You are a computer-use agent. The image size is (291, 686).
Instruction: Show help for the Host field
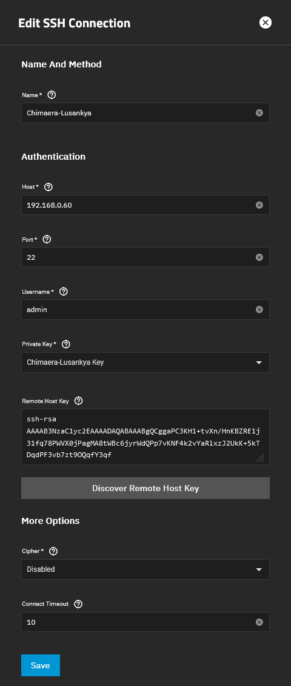click(48, 187)
